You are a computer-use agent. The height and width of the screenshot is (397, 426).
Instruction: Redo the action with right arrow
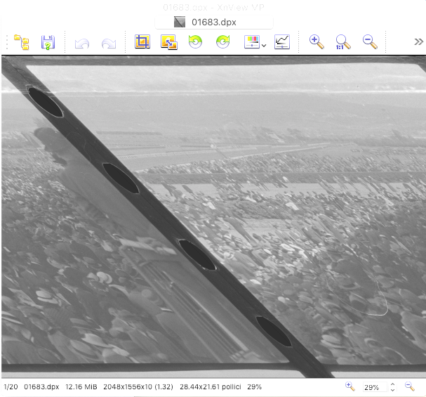point(109,44)
